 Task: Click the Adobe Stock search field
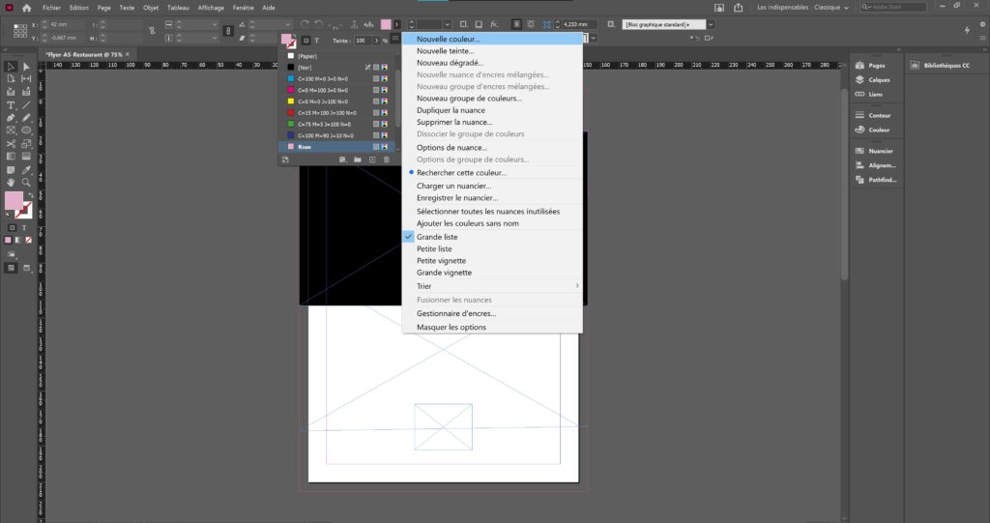pyautogui.click(x=893, y=7)
